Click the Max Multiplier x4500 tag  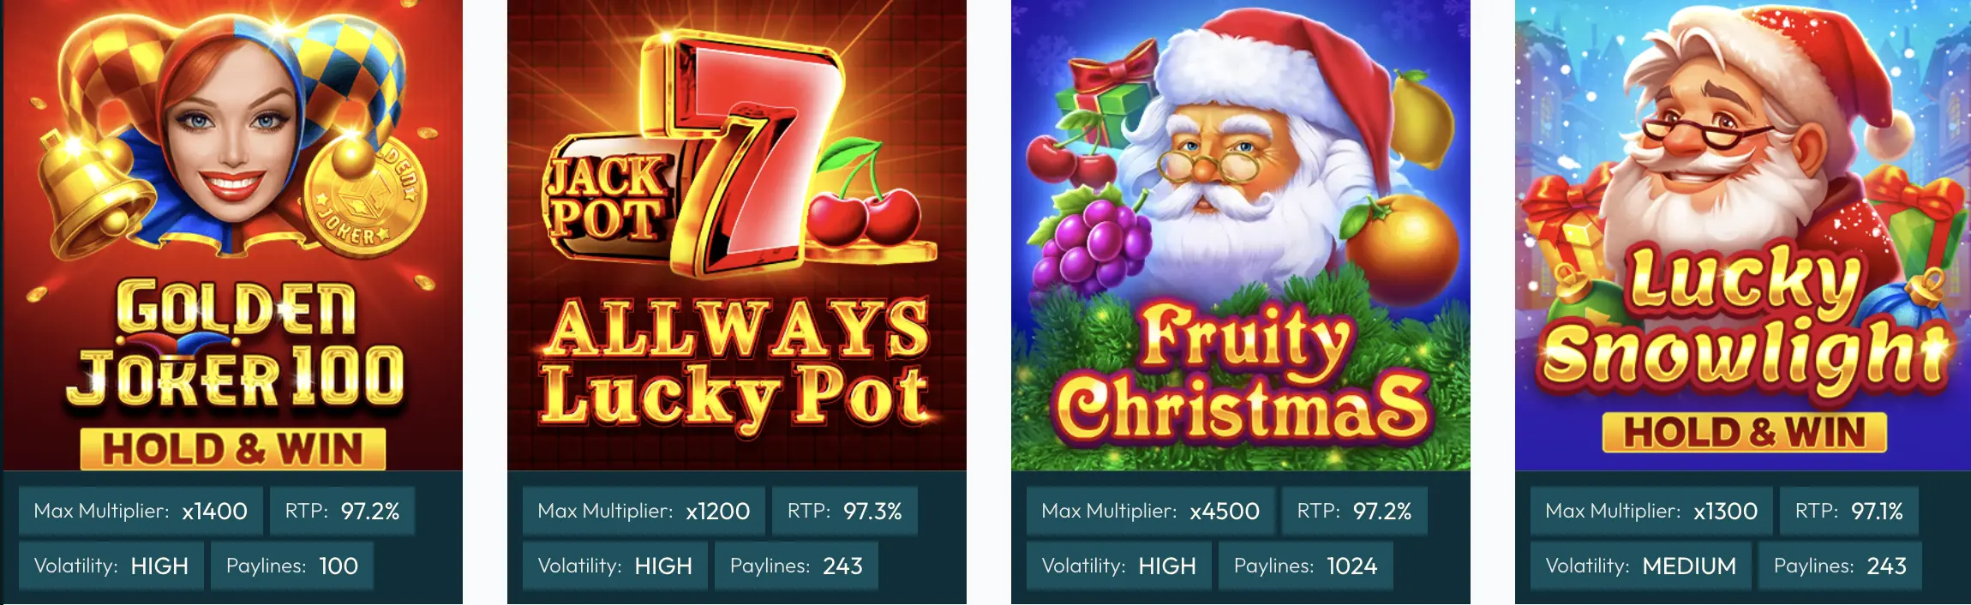coord(1151,512)
